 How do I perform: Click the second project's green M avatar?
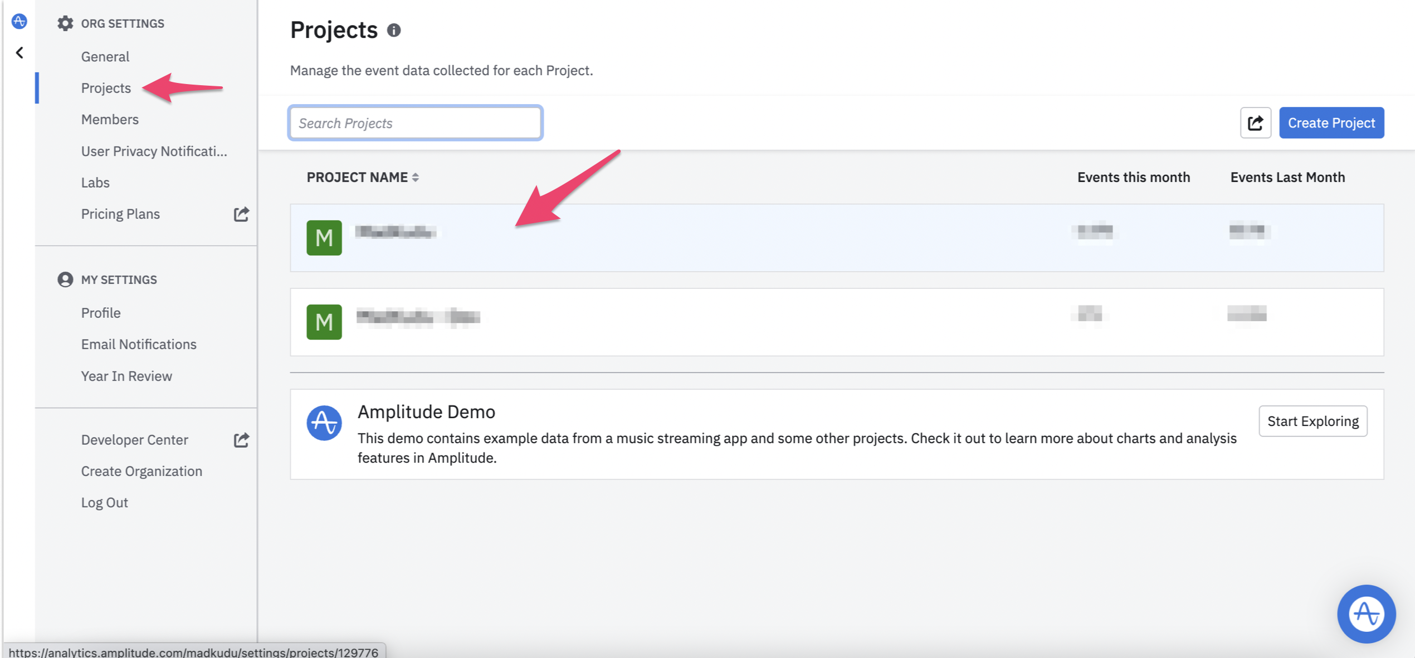[324, 322]
